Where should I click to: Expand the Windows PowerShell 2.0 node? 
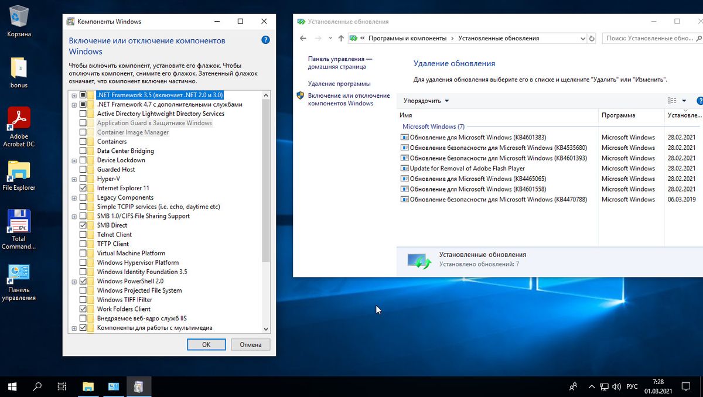click(74, 281)
